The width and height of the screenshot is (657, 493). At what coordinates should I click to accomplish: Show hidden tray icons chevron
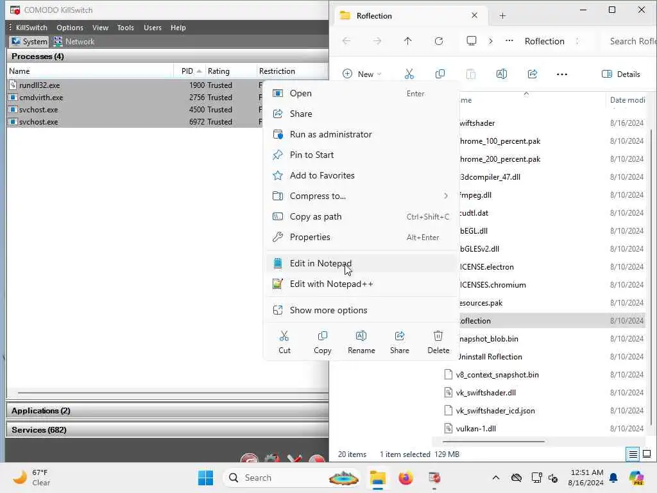(x=496, y=478)
